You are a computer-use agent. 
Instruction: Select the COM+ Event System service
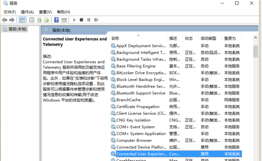[176, 127]
